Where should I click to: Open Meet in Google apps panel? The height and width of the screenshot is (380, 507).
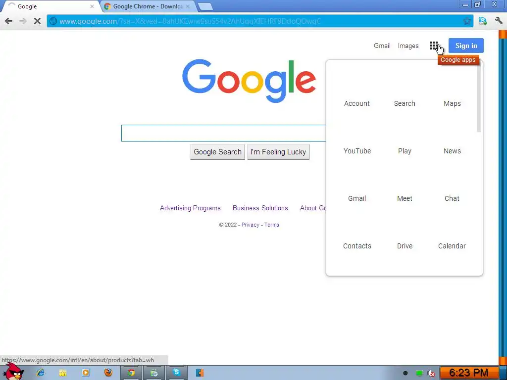[405, 198]
